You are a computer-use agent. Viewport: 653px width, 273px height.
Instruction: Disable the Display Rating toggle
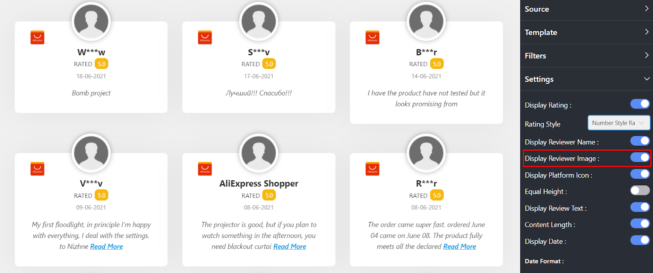(x=640, y=104)
